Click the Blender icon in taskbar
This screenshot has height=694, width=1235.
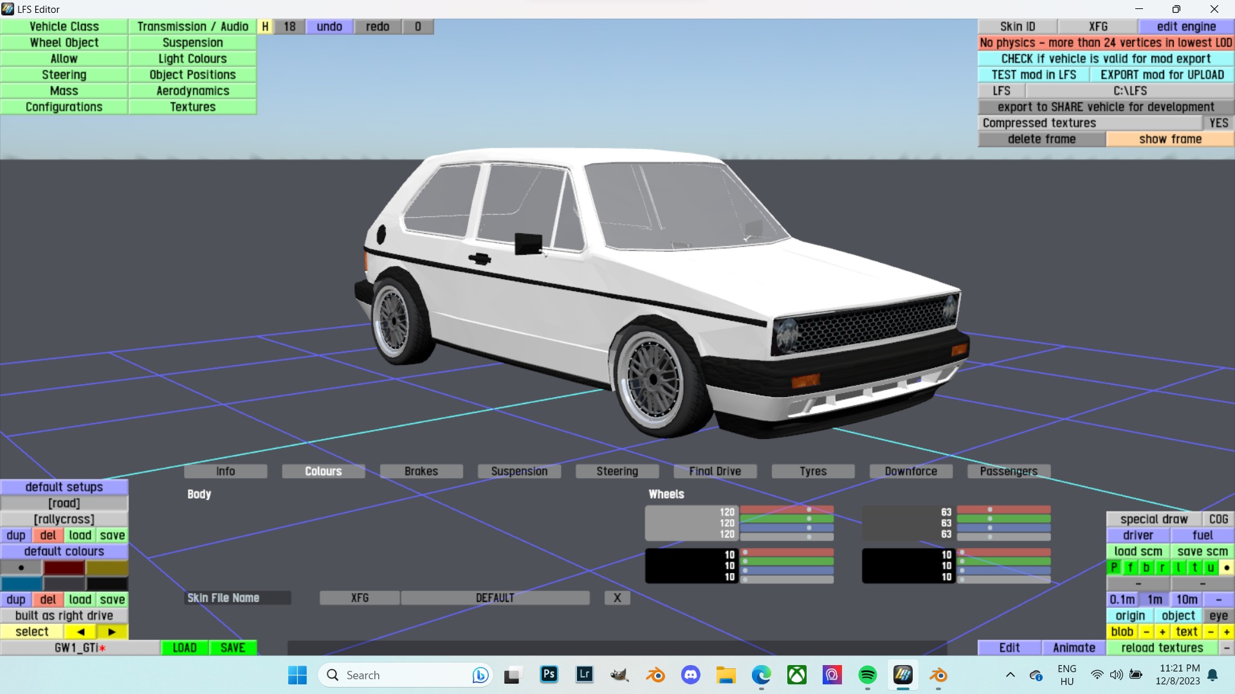[655, 675]
